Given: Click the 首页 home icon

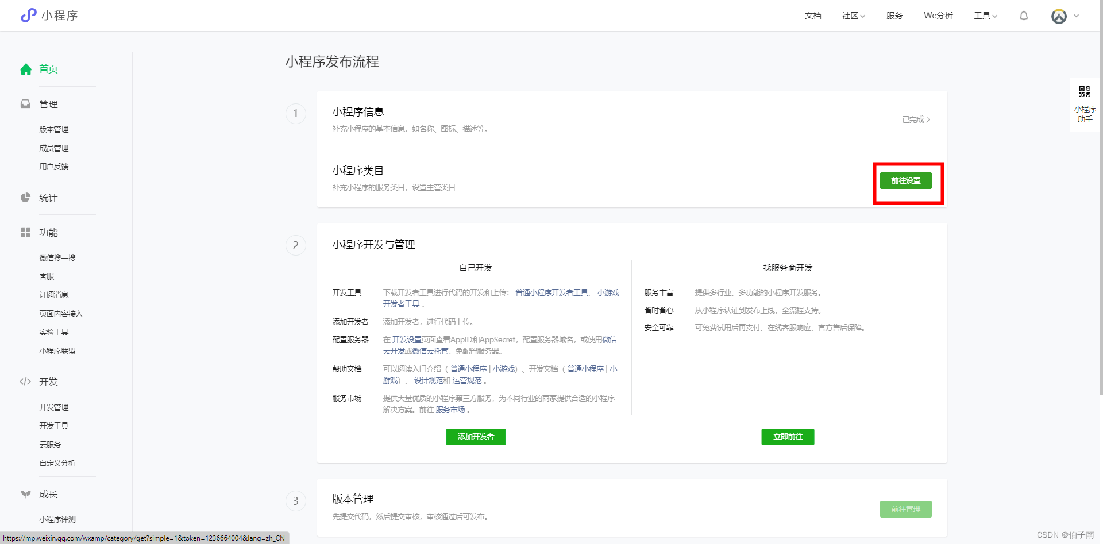Looking at the screenshot, I should tap(25, 69).
